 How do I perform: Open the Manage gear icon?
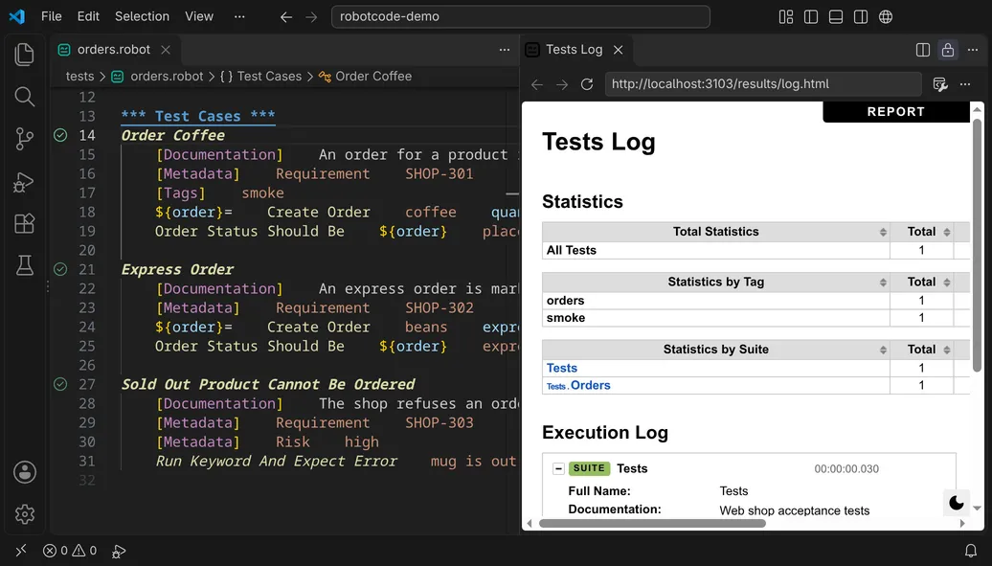pyautogui.click(x=25, y=514)
